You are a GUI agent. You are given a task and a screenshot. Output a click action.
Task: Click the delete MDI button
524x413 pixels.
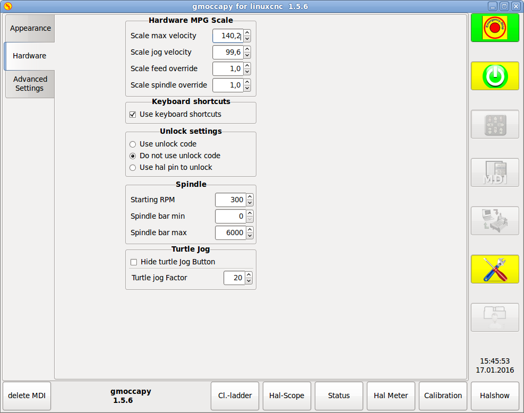[27, 395]
